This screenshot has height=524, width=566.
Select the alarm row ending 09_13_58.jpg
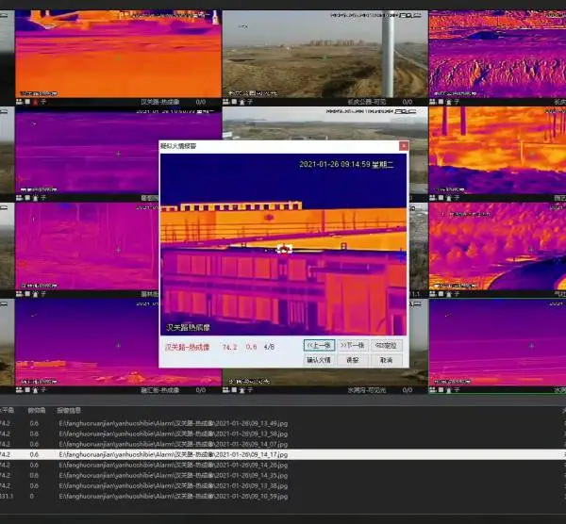(x=283, y=434)
